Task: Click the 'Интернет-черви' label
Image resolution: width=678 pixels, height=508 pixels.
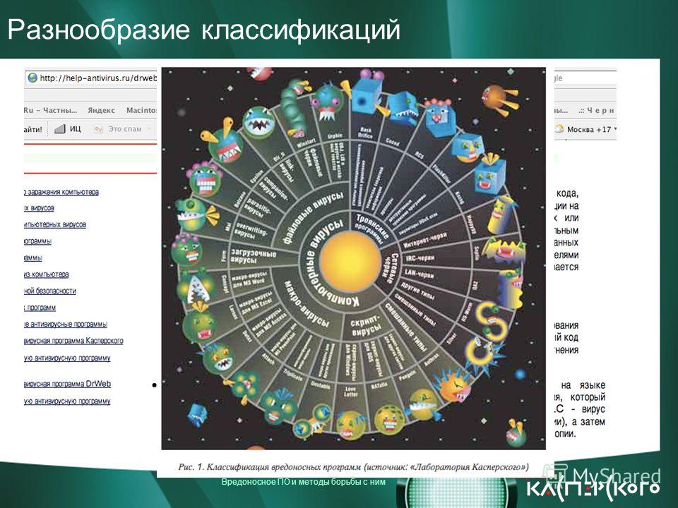Action: pyautogui.click(x=424, y=241)
